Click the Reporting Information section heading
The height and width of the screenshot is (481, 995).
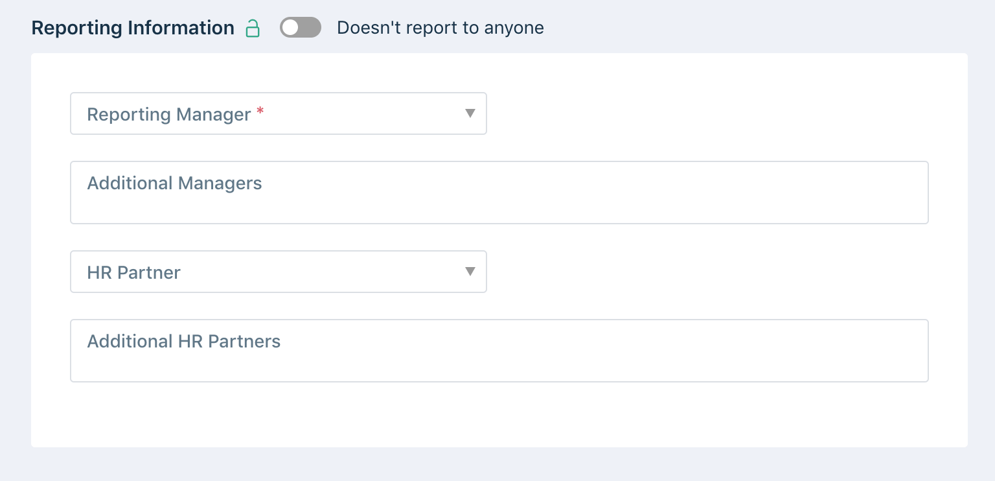point(133,28)
